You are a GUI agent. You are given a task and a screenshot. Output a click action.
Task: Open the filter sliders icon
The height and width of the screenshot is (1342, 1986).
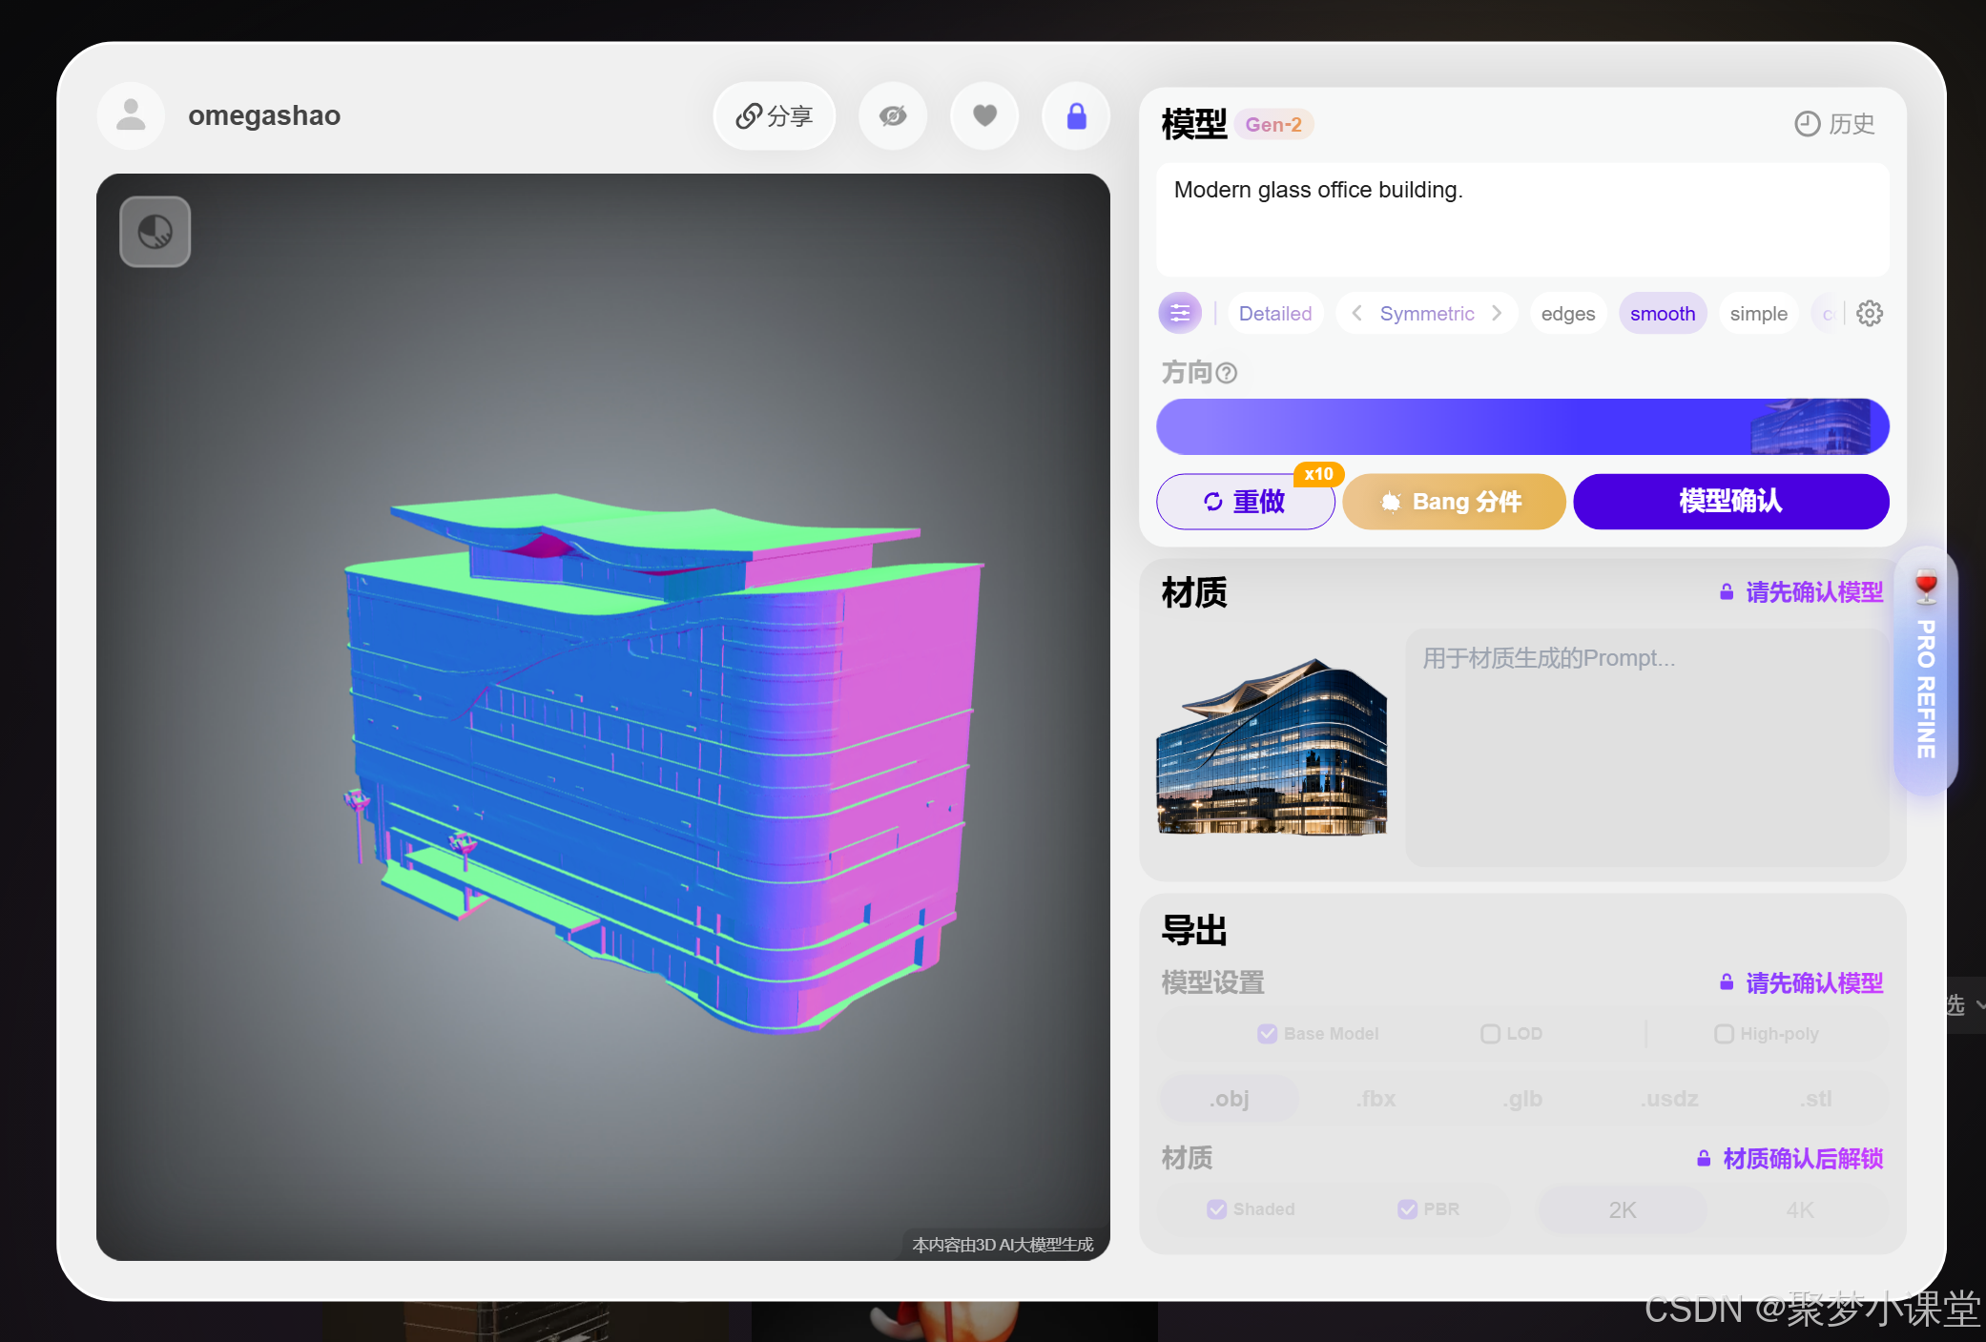[x=1180, y=313]
